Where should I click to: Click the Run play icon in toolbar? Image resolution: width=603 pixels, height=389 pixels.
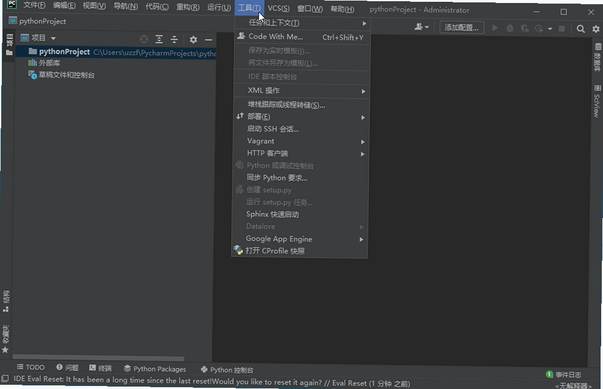click(x=495, y=27)
